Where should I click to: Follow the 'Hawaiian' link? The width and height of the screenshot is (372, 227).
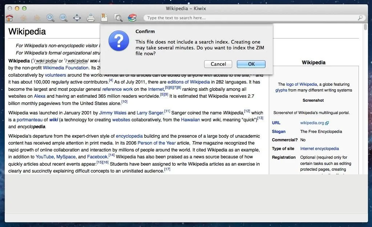190,120
